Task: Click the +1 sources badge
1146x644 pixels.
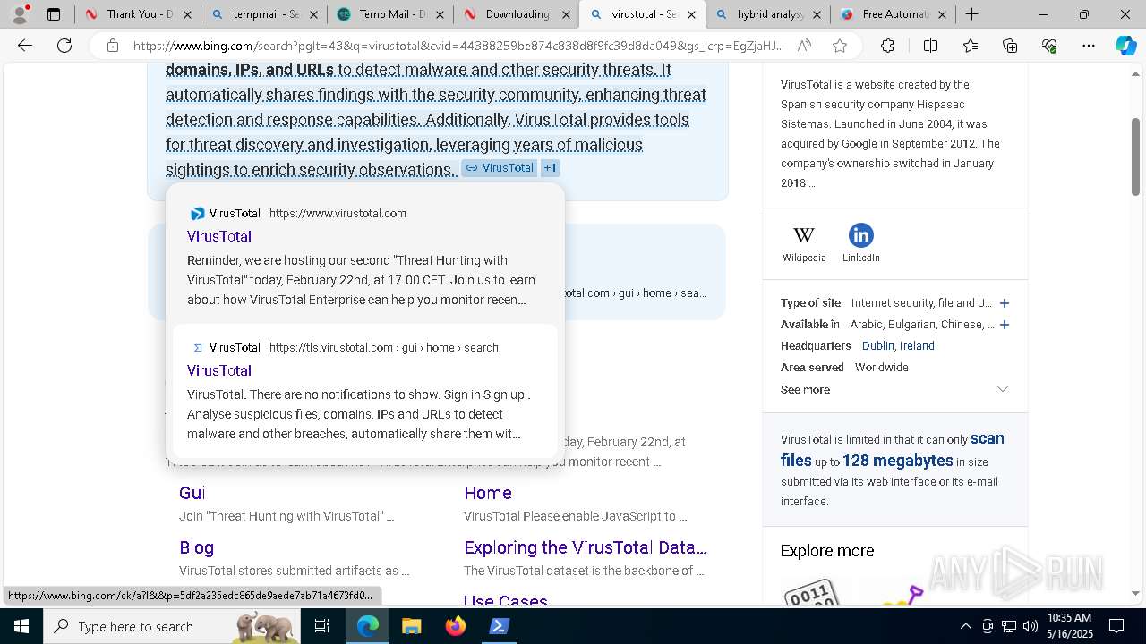Action: (x=550, y=168)
